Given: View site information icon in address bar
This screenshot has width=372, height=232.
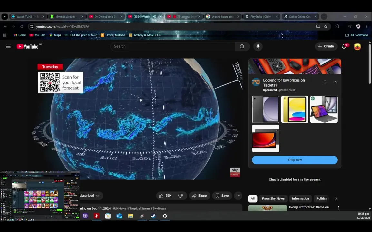Looking at the screenshot, I should tap(32, 26).
